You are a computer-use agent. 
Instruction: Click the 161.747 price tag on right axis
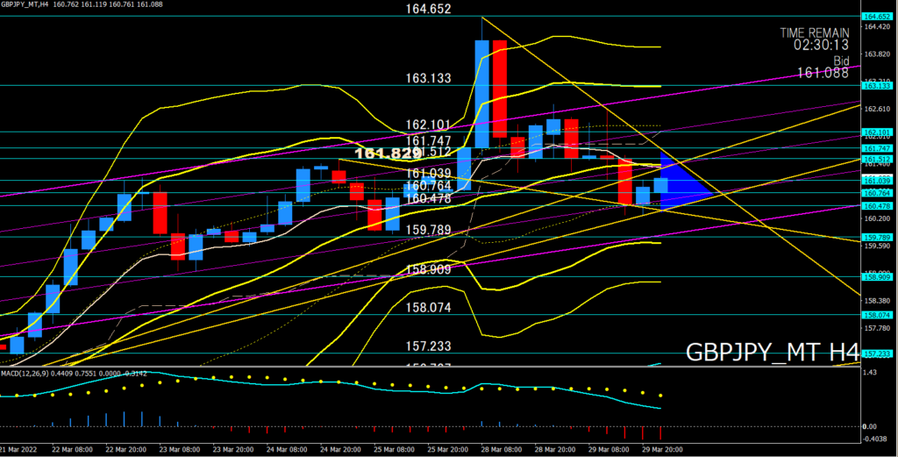[x=876, y=148]
